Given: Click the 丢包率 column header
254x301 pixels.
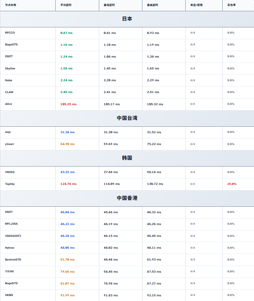Looking at the screenshot, I should click(231, 5).
